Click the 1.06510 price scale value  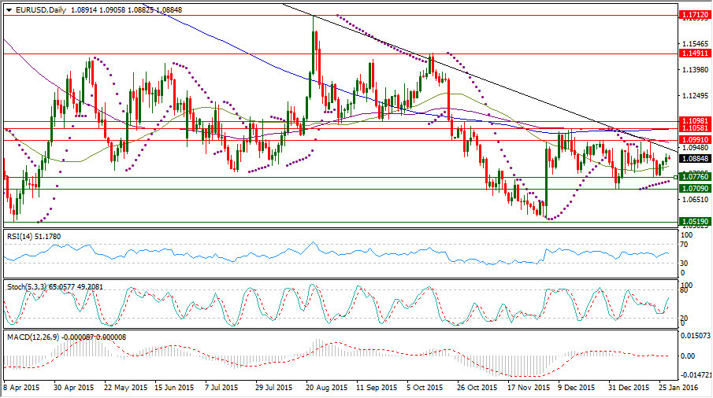(695, 199)
